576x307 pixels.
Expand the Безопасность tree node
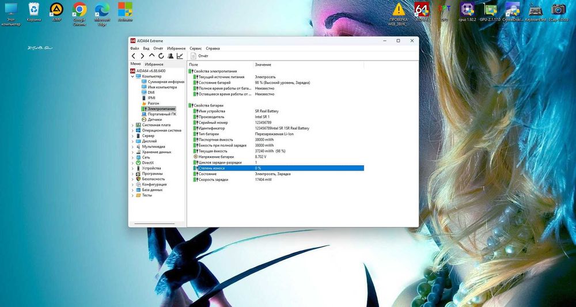pos(132,179)
